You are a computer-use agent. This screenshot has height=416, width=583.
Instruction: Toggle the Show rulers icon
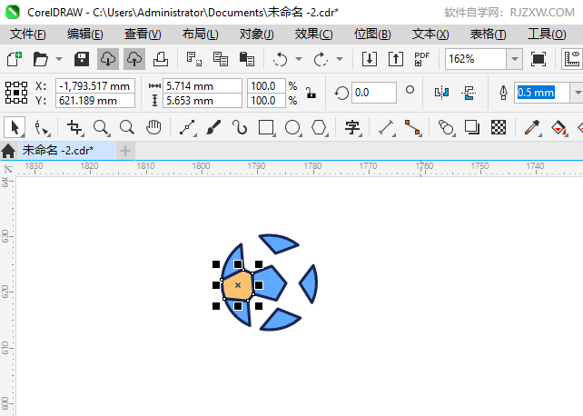(572, 59)
